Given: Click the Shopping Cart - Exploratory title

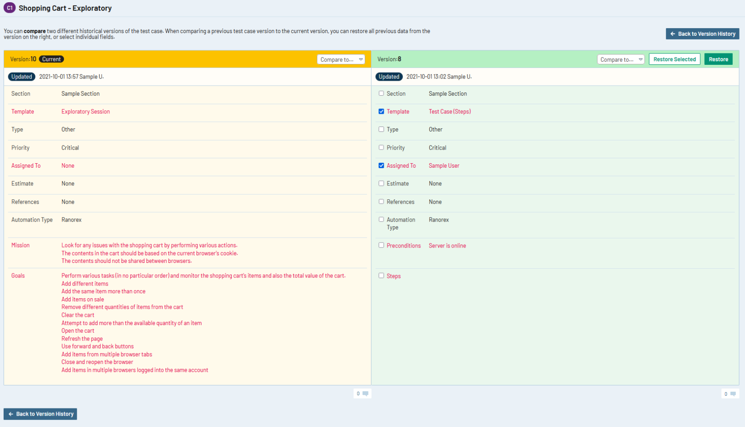Looking at the screenshot, I should coord(65,8).
